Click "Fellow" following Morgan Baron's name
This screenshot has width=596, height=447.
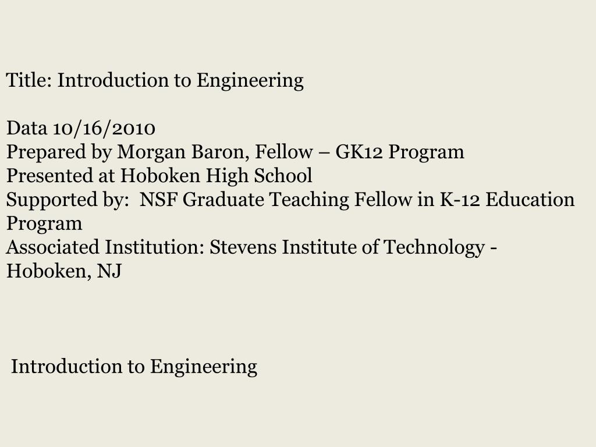pyautogui.click(x=284, y=152)
